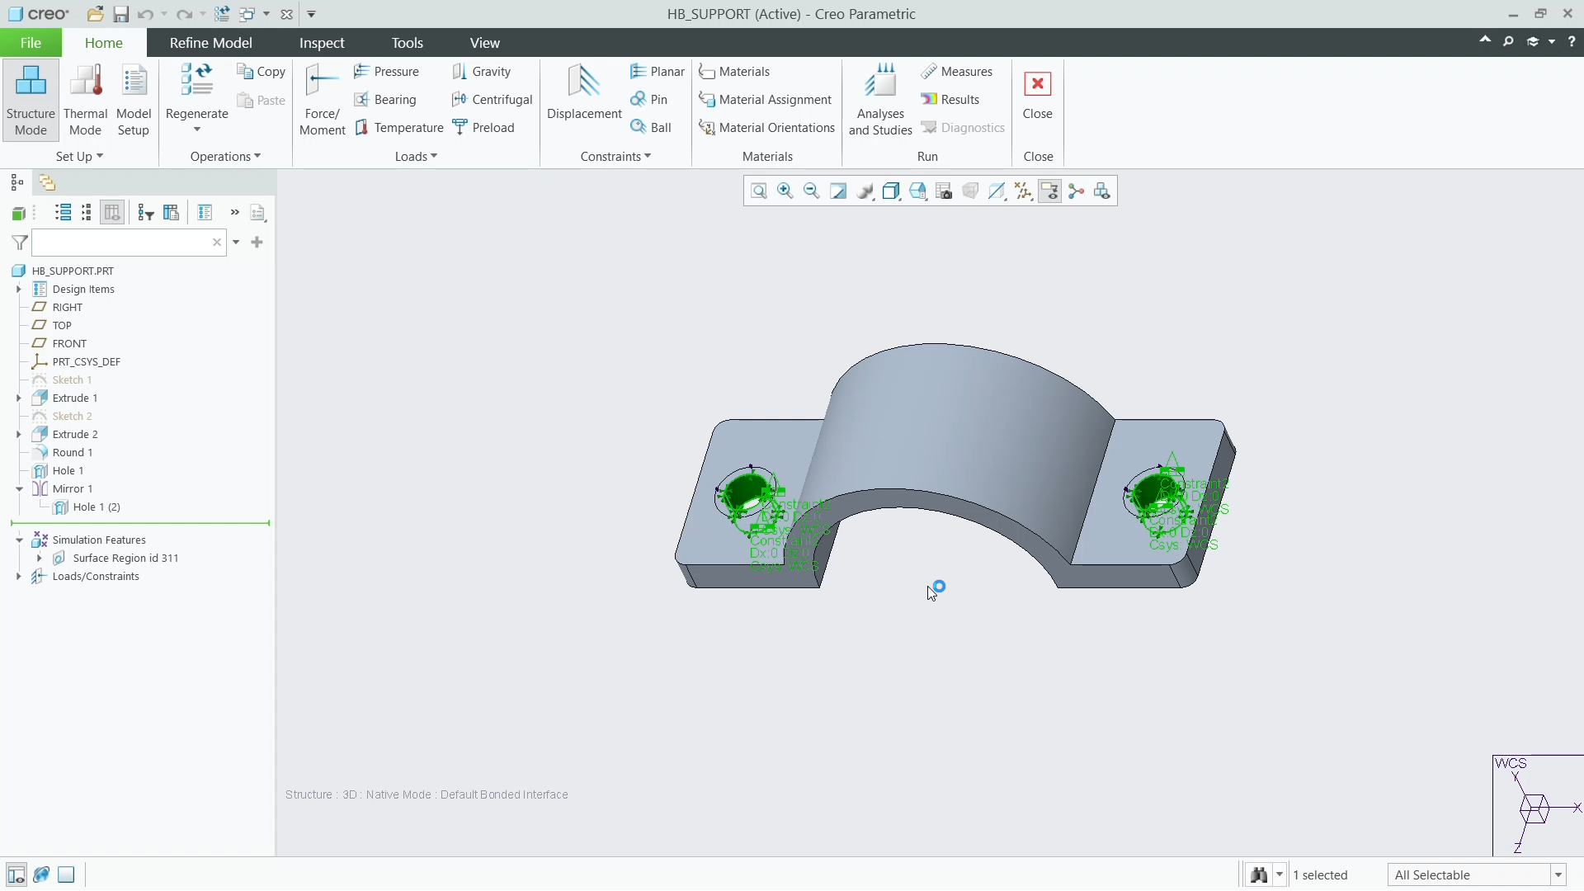Open analysis Results
The height and width of the screenshot is (891, 1584).
click(950, 100)
